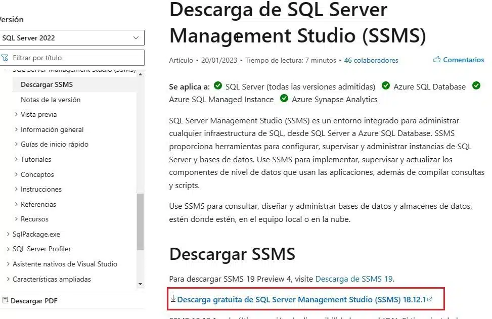Click the green checkmark next to Azure Synapse Analytics

click(x=284, y=99)
